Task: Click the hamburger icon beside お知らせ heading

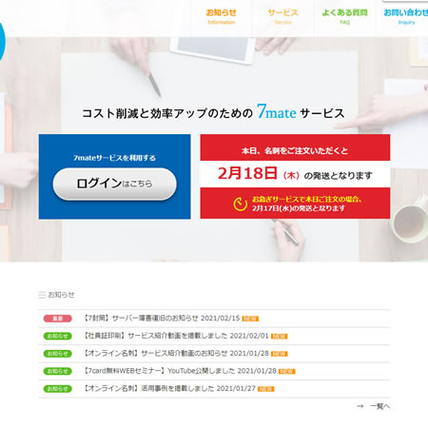Action: point(42,295)
